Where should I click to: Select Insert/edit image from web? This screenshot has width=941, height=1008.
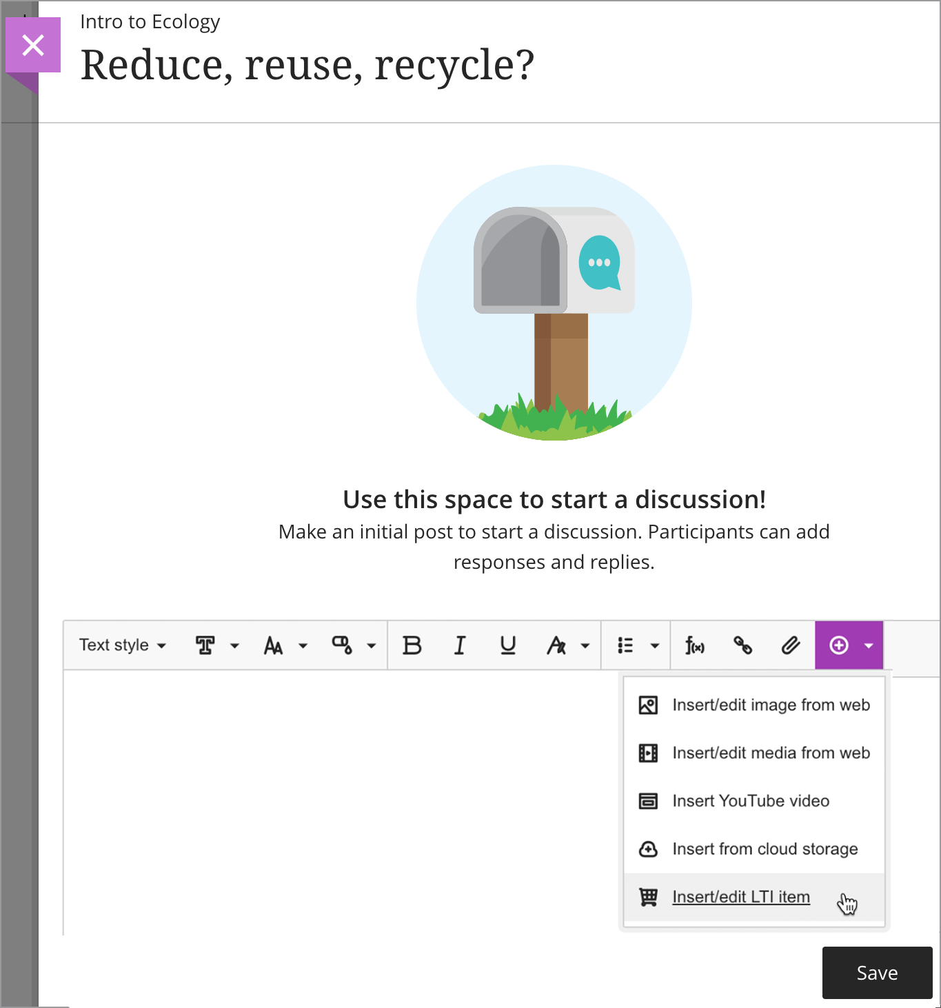coord(754,705)
